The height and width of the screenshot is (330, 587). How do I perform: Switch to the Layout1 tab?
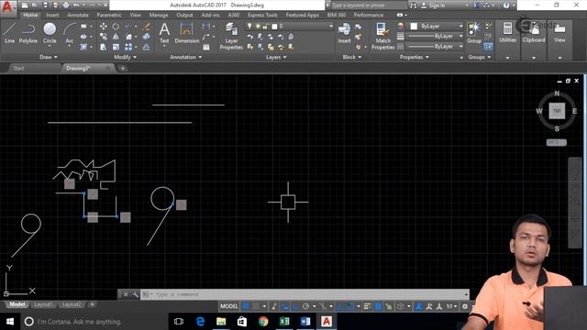pyautogui.click(x=43, y=304)
